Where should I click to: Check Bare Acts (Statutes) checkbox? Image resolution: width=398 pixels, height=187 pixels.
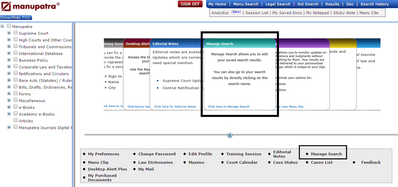tap(16, 80)
